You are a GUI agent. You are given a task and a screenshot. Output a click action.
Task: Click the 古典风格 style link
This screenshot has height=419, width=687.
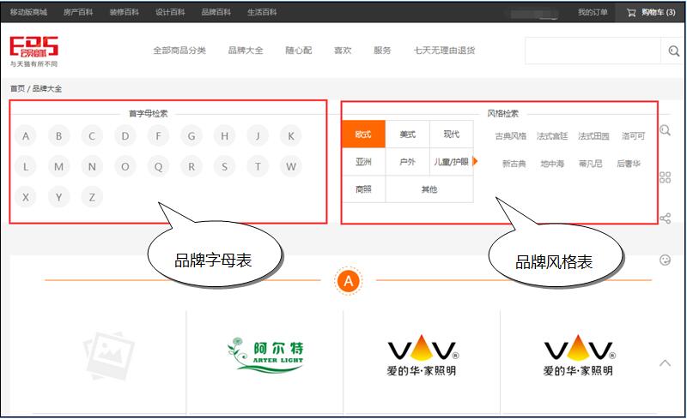point(511,136)
